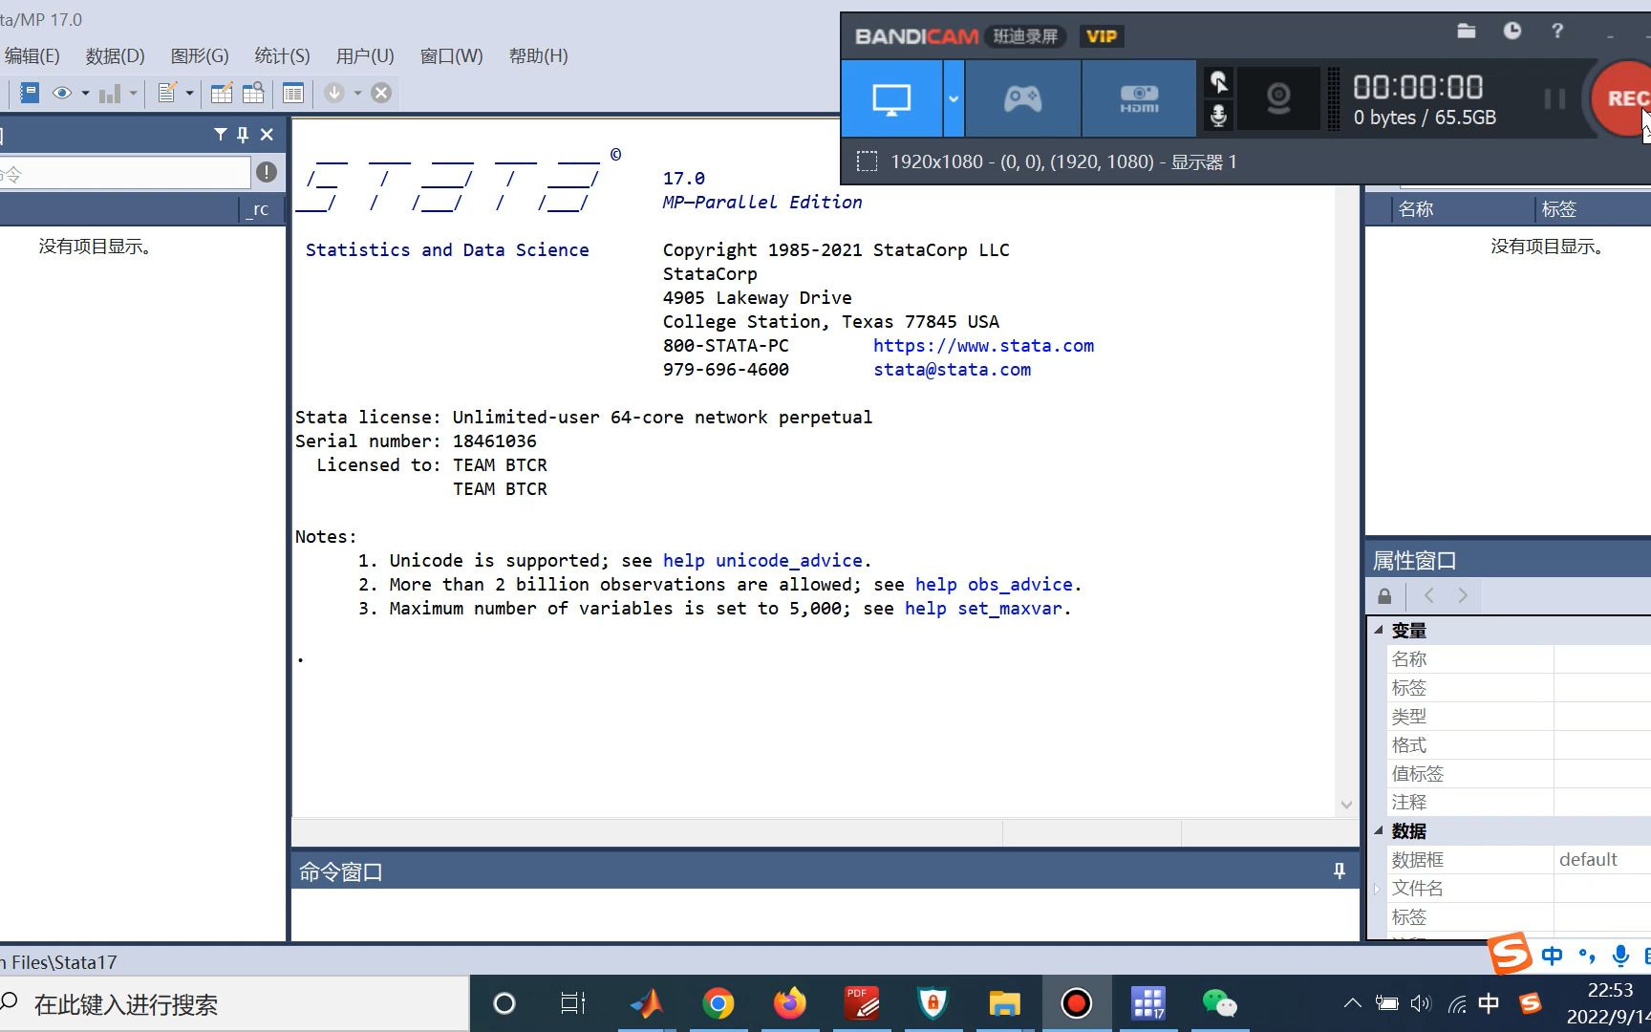Toggle Bandicam webcam overlay

(x=1278, y=98)
